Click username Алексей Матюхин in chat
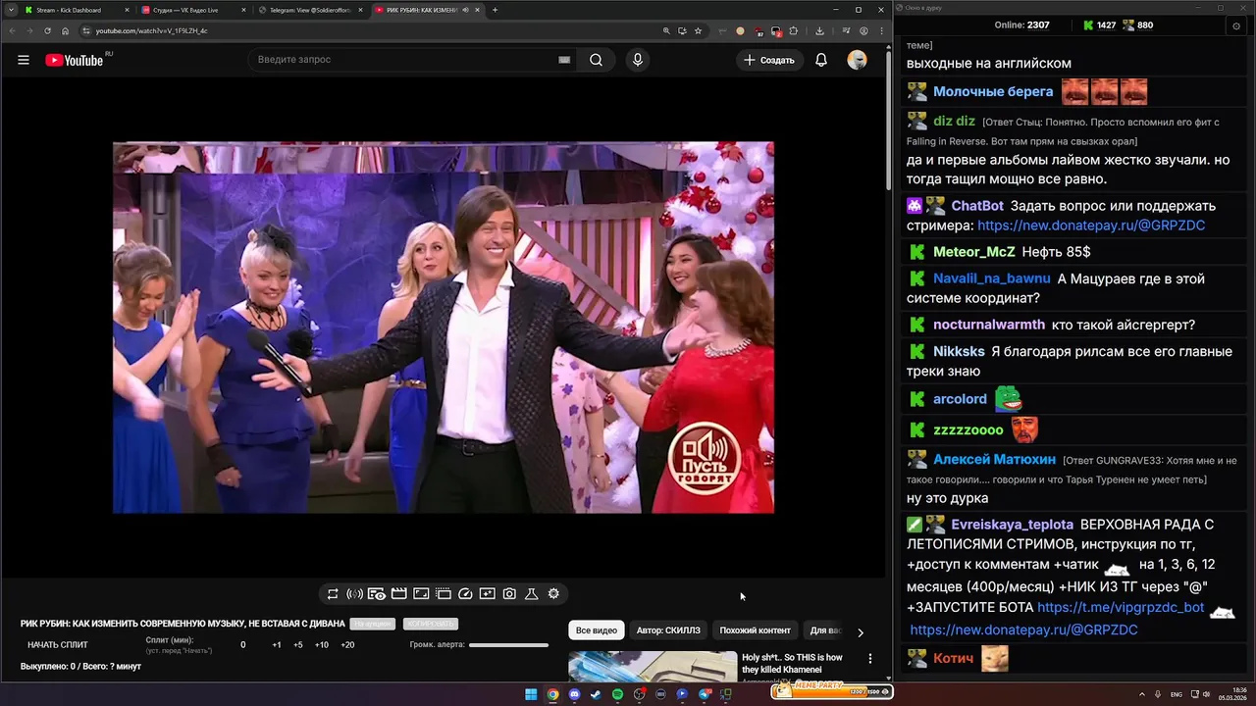The height and width of the screenshot is (706, 1256). [x=994, y=459]
